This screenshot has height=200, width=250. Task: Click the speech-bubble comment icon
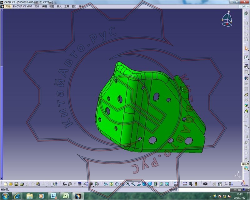click(x=70, y=184)
